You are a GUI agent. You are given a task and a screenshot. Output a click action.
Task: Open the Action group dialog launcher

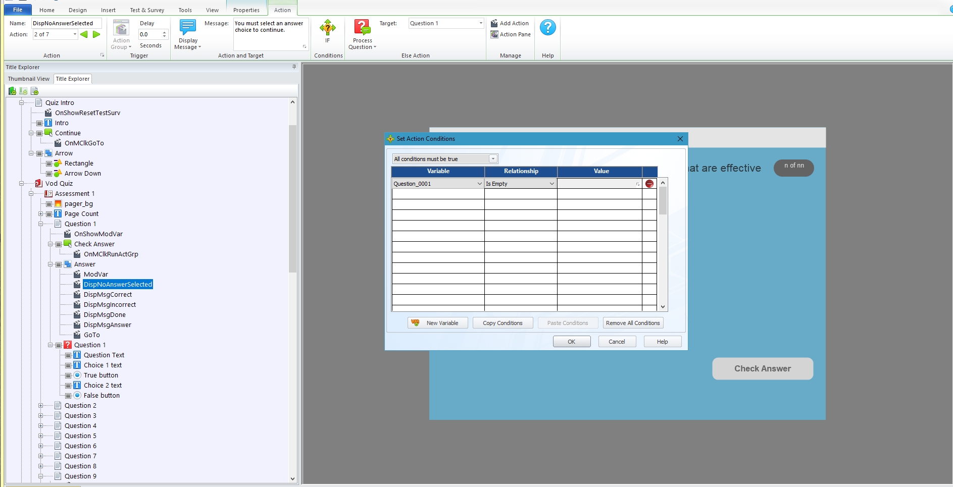(103, 55)
